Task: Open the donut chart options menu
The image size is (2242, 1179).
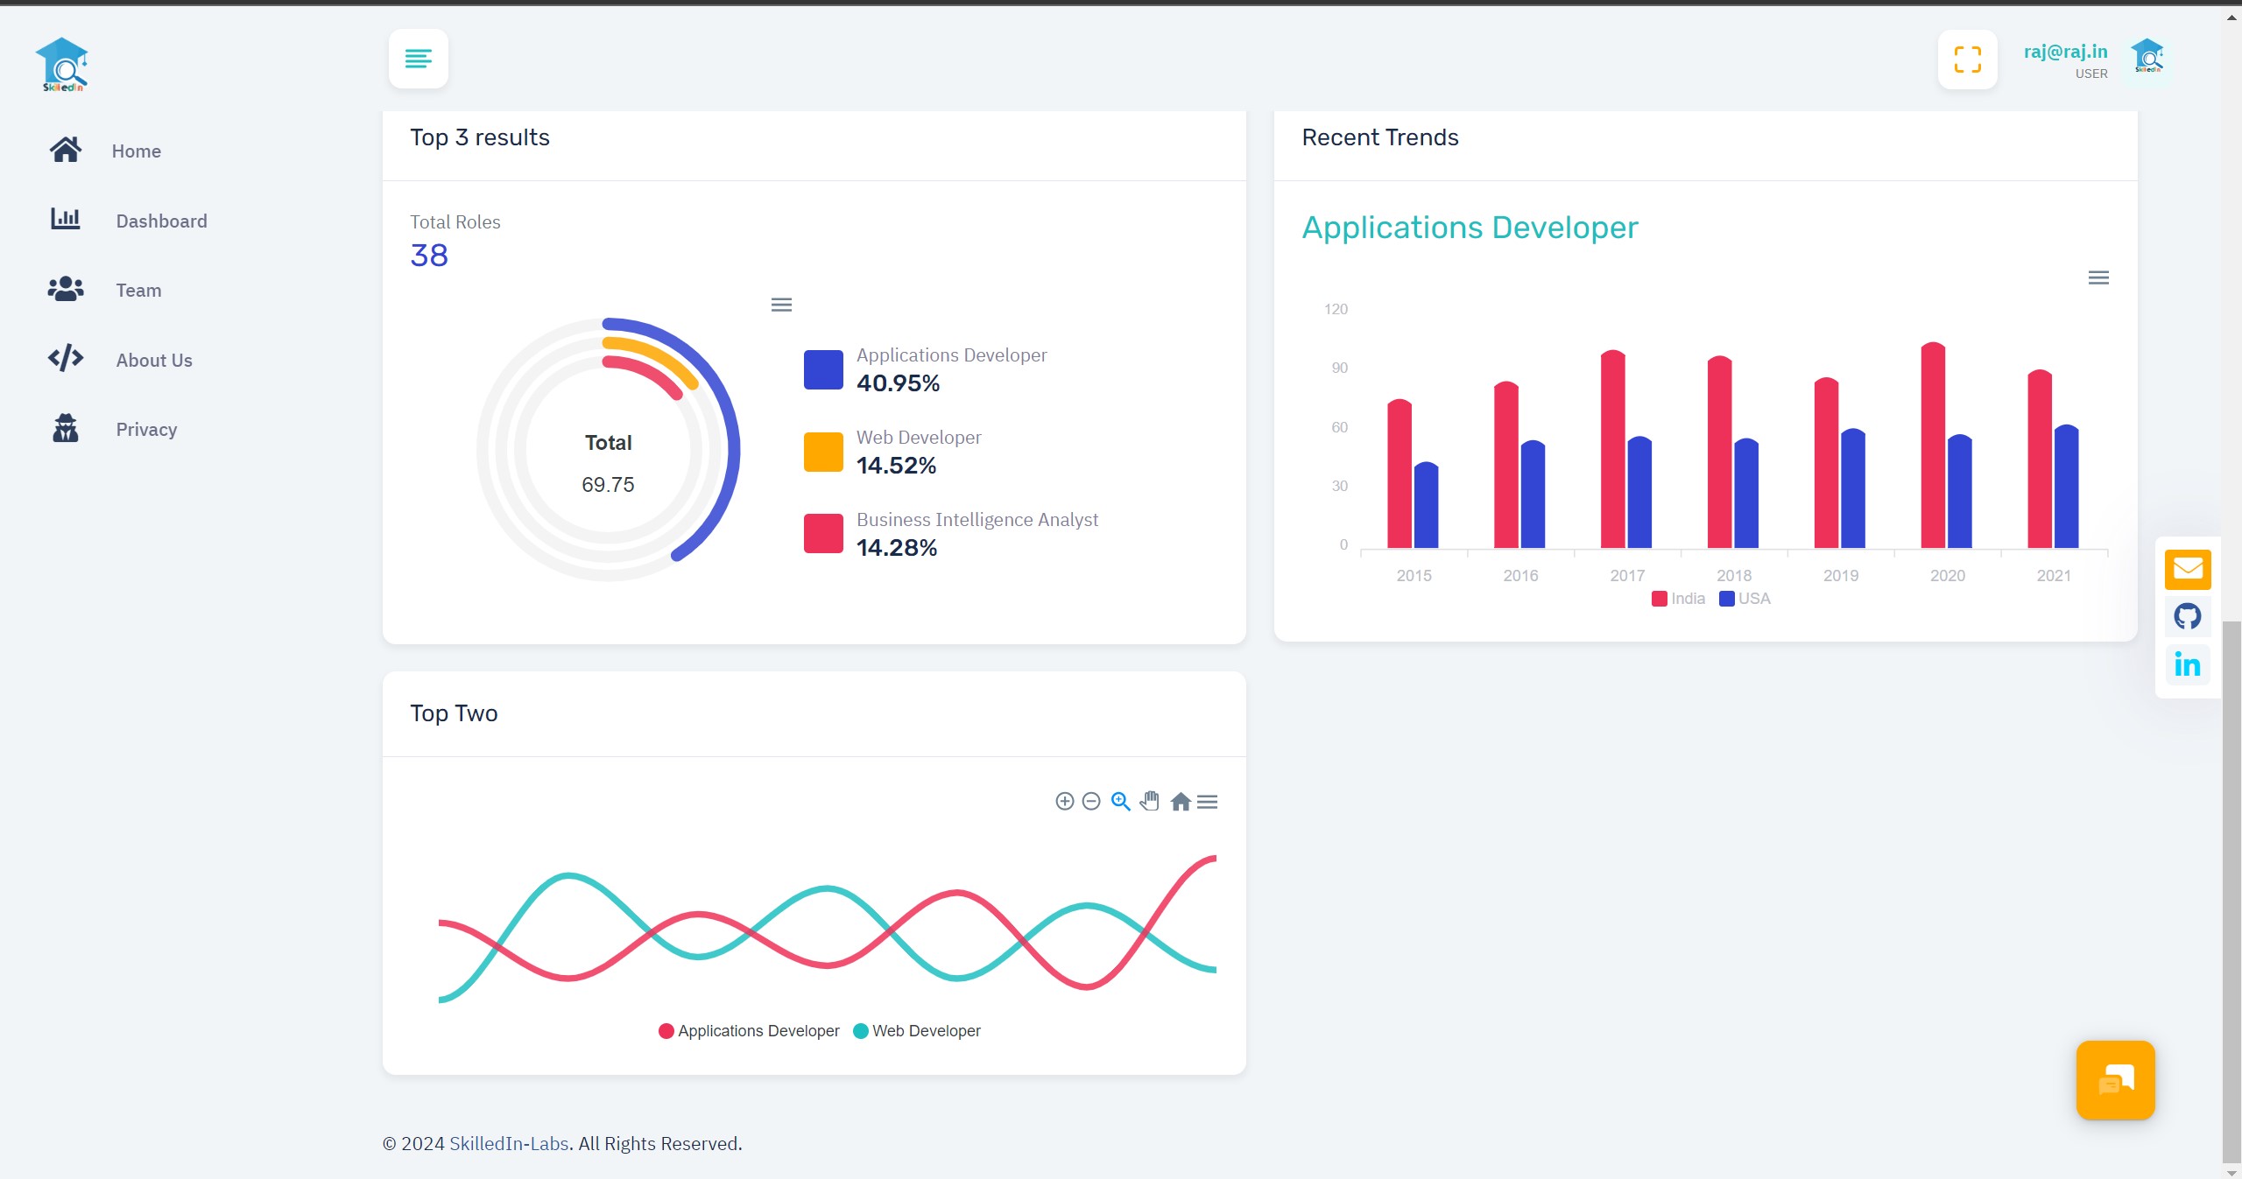Action: click(x=781, y=305)
